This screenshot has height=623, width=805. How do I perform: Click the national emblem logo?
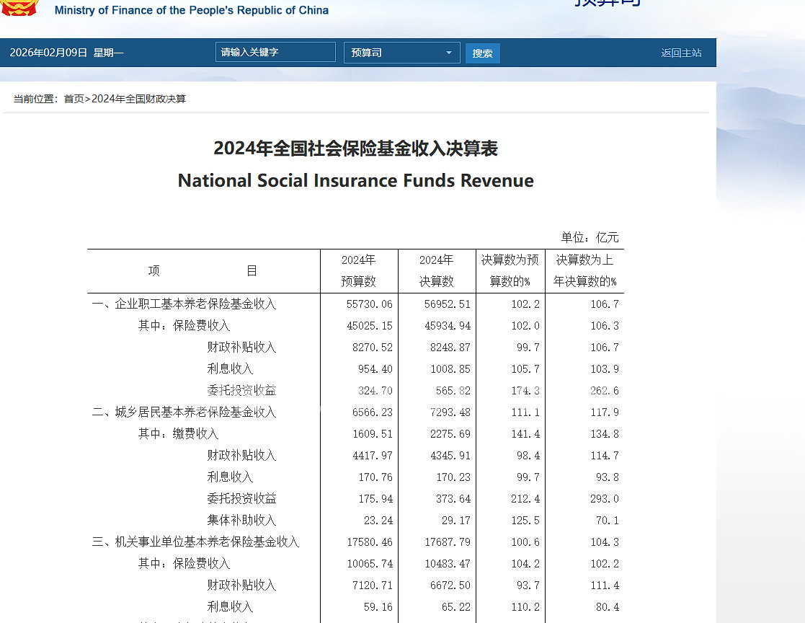point(19,7)
